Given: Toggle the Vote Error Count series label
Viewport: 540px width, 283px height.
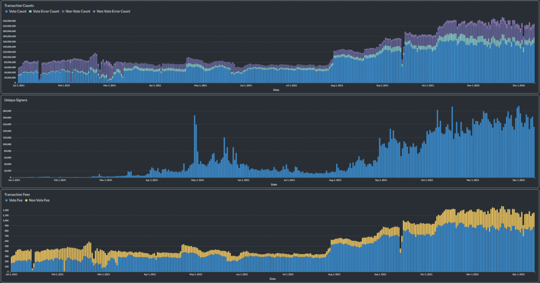Looking at the screenshot, I should tap(46, 11).
